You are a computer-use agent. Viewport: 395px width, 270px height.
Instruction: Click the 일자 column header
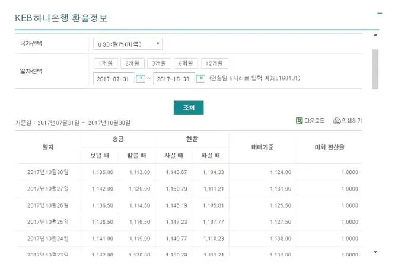(48, 147)
